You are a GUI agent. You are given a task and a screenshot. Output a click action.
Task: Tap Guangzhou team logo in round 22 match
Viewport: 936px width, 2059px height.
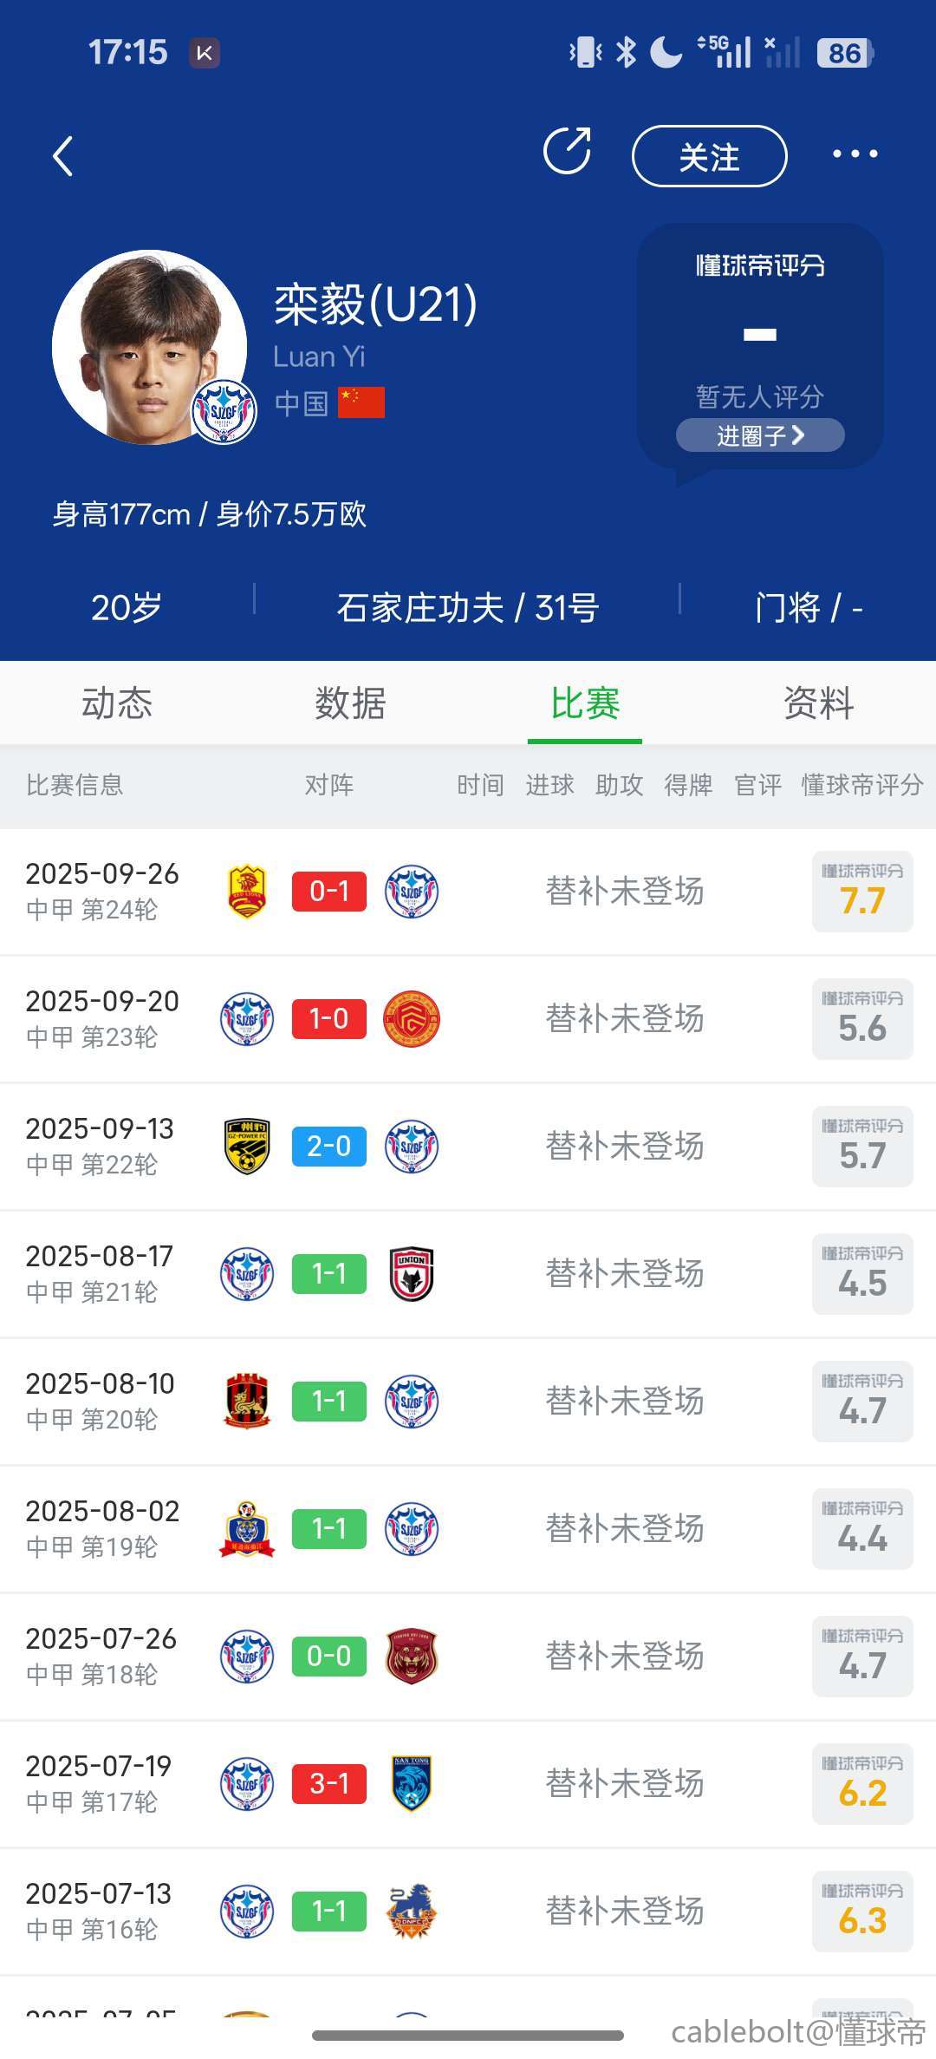[x=247, y=1147]
